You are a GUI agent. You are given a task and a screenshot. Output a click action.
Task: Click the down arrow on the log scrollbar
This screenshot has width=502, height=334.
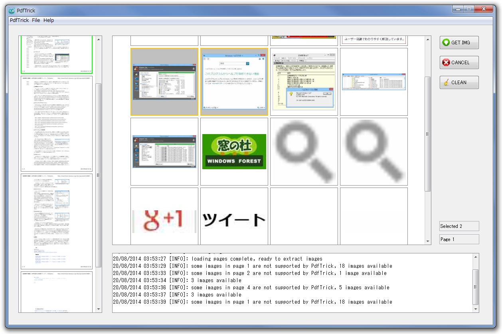[x=475, y=309]
